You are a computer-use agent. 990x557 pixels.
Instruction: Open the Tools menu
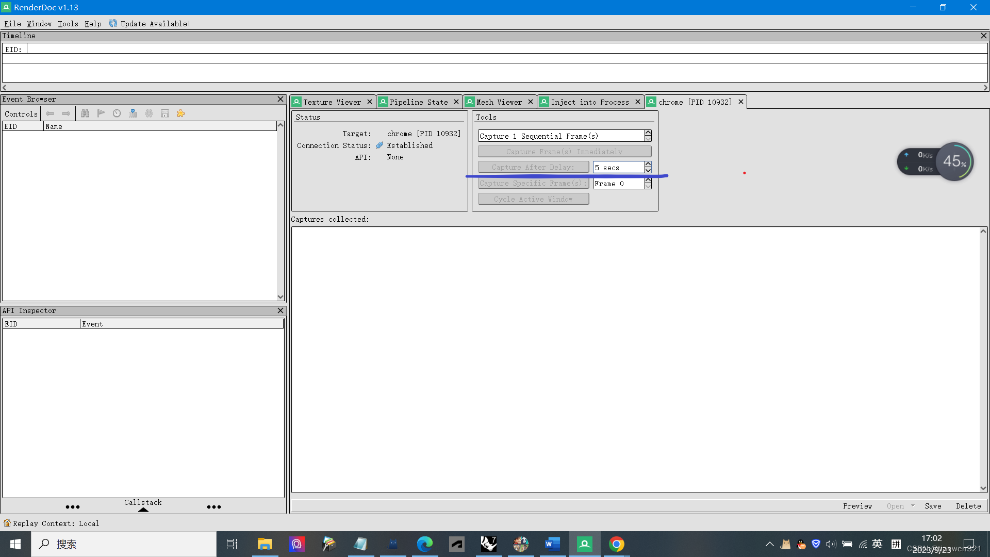coord(68,24)
